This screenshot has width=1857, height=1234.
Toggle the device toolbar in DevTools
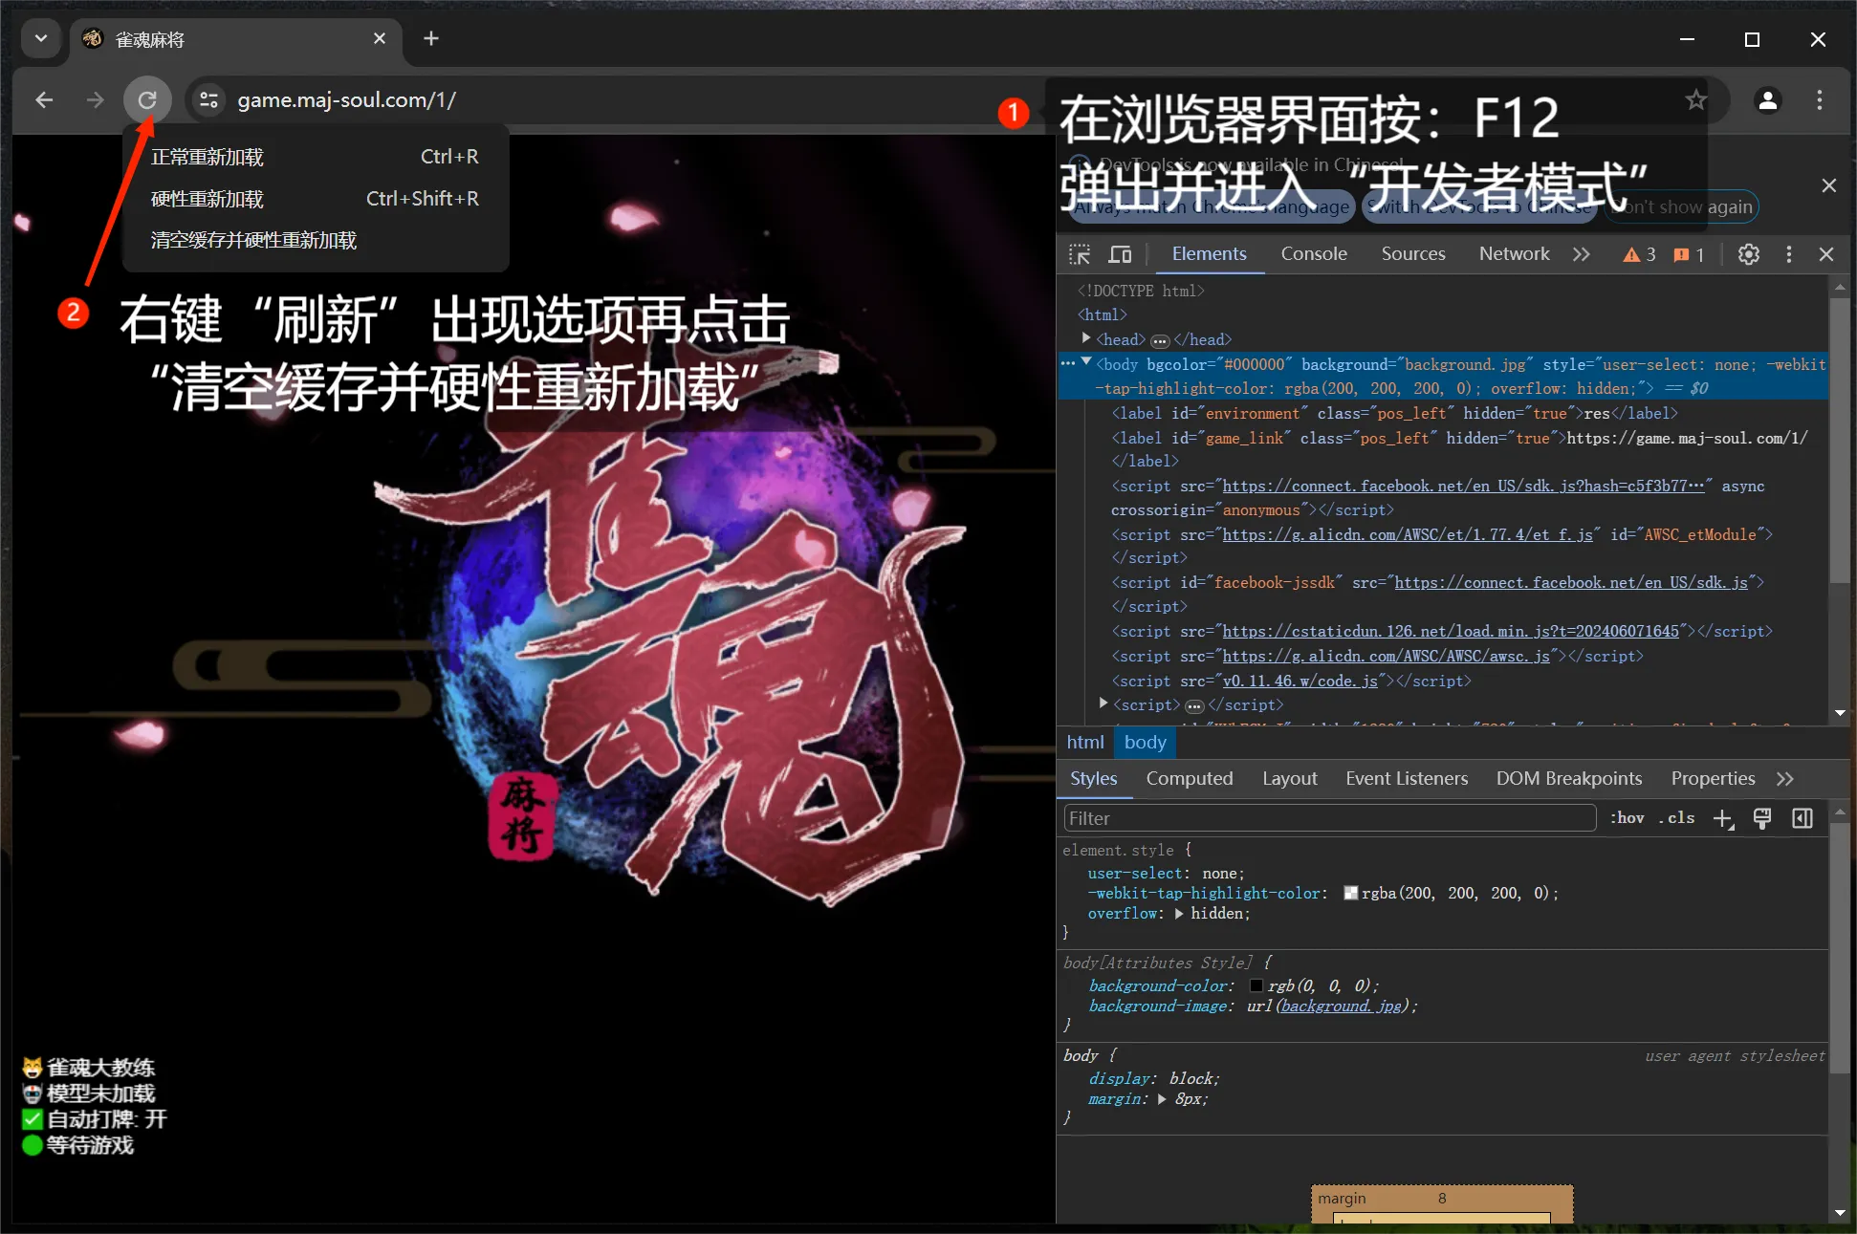point(1120,254)
